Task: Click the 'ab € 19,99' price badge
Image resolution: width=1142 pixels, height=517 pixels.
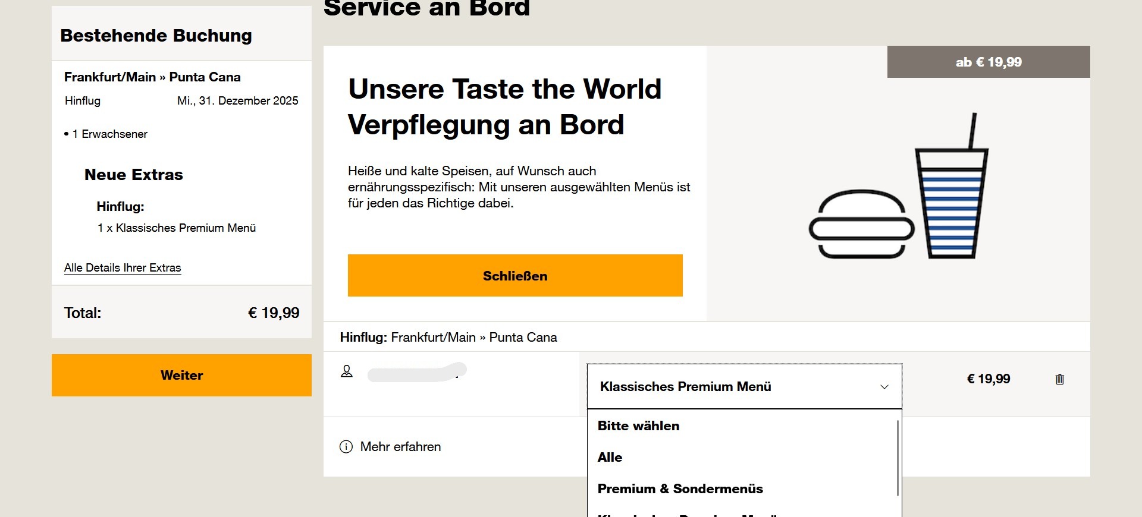Action: [x=988, y=62]
